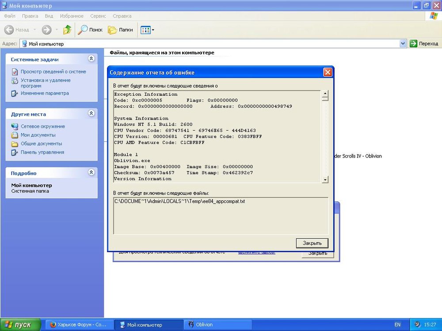The image size is (442, 331).
Task: Switch to Oblivion taskbar button
Action: (x=217, y=325)
